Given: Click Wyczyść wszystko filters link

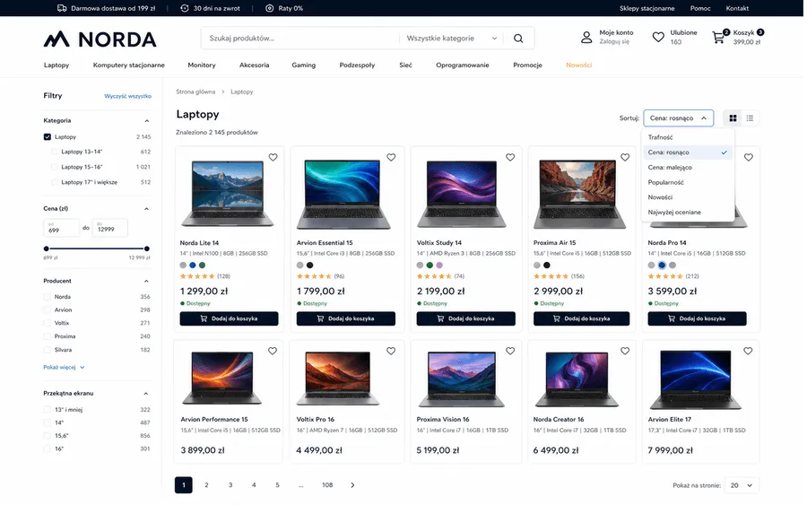Looking at the screenshot, I should click(x=127, y=96).
